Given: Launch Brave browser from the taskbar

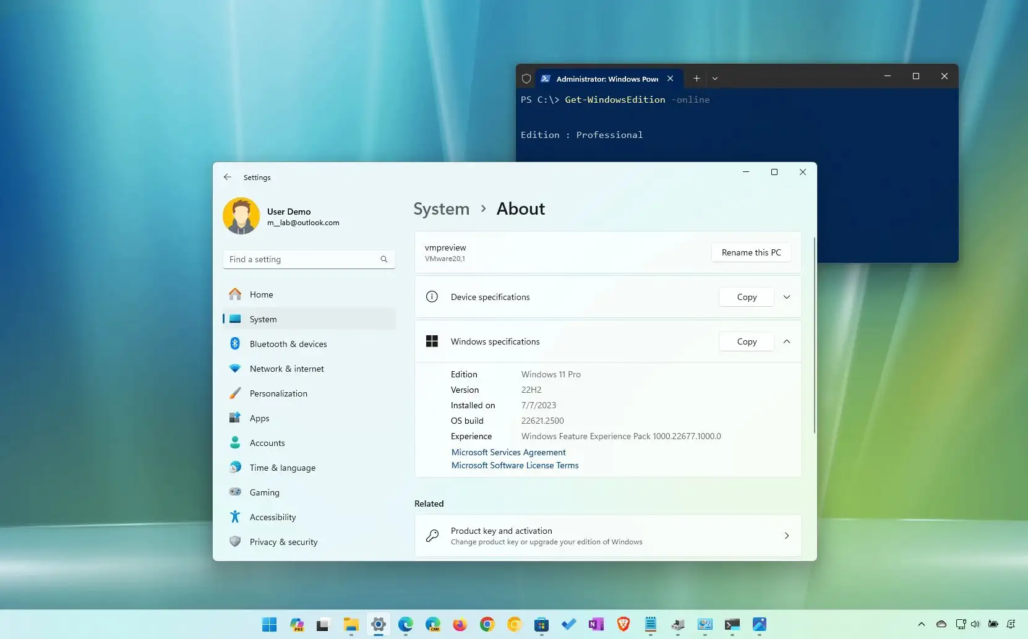Looking at the screenshot, I should [623, 625].
